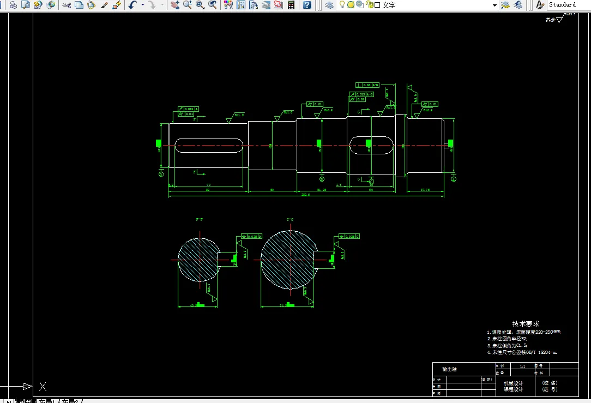Click the Help question mark icon
The height and width of the screenshot is (403, 591).
point(307,5)
